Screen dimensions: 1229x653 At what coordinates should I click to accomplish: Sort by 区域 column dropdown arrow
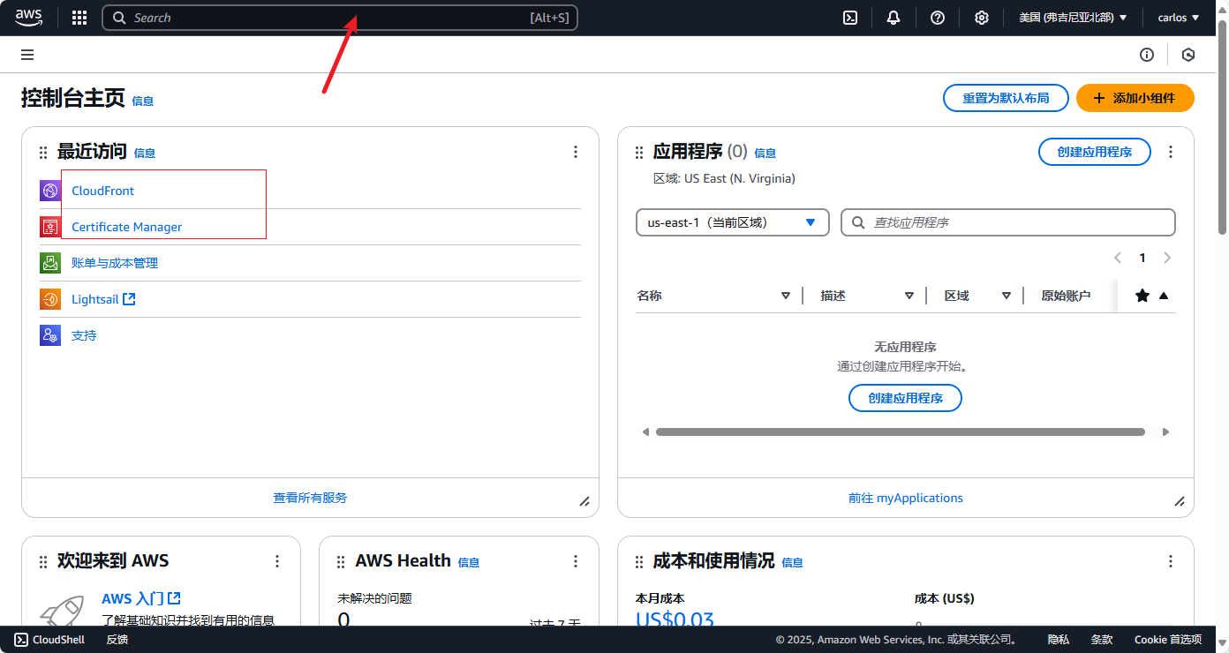(x=1007, y=296)
